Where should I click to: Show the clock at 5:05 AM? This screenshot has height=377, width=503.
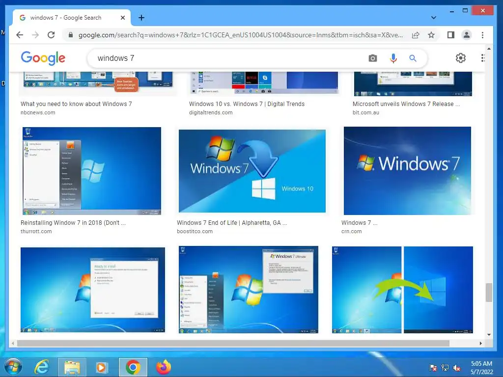pos(481,367)
